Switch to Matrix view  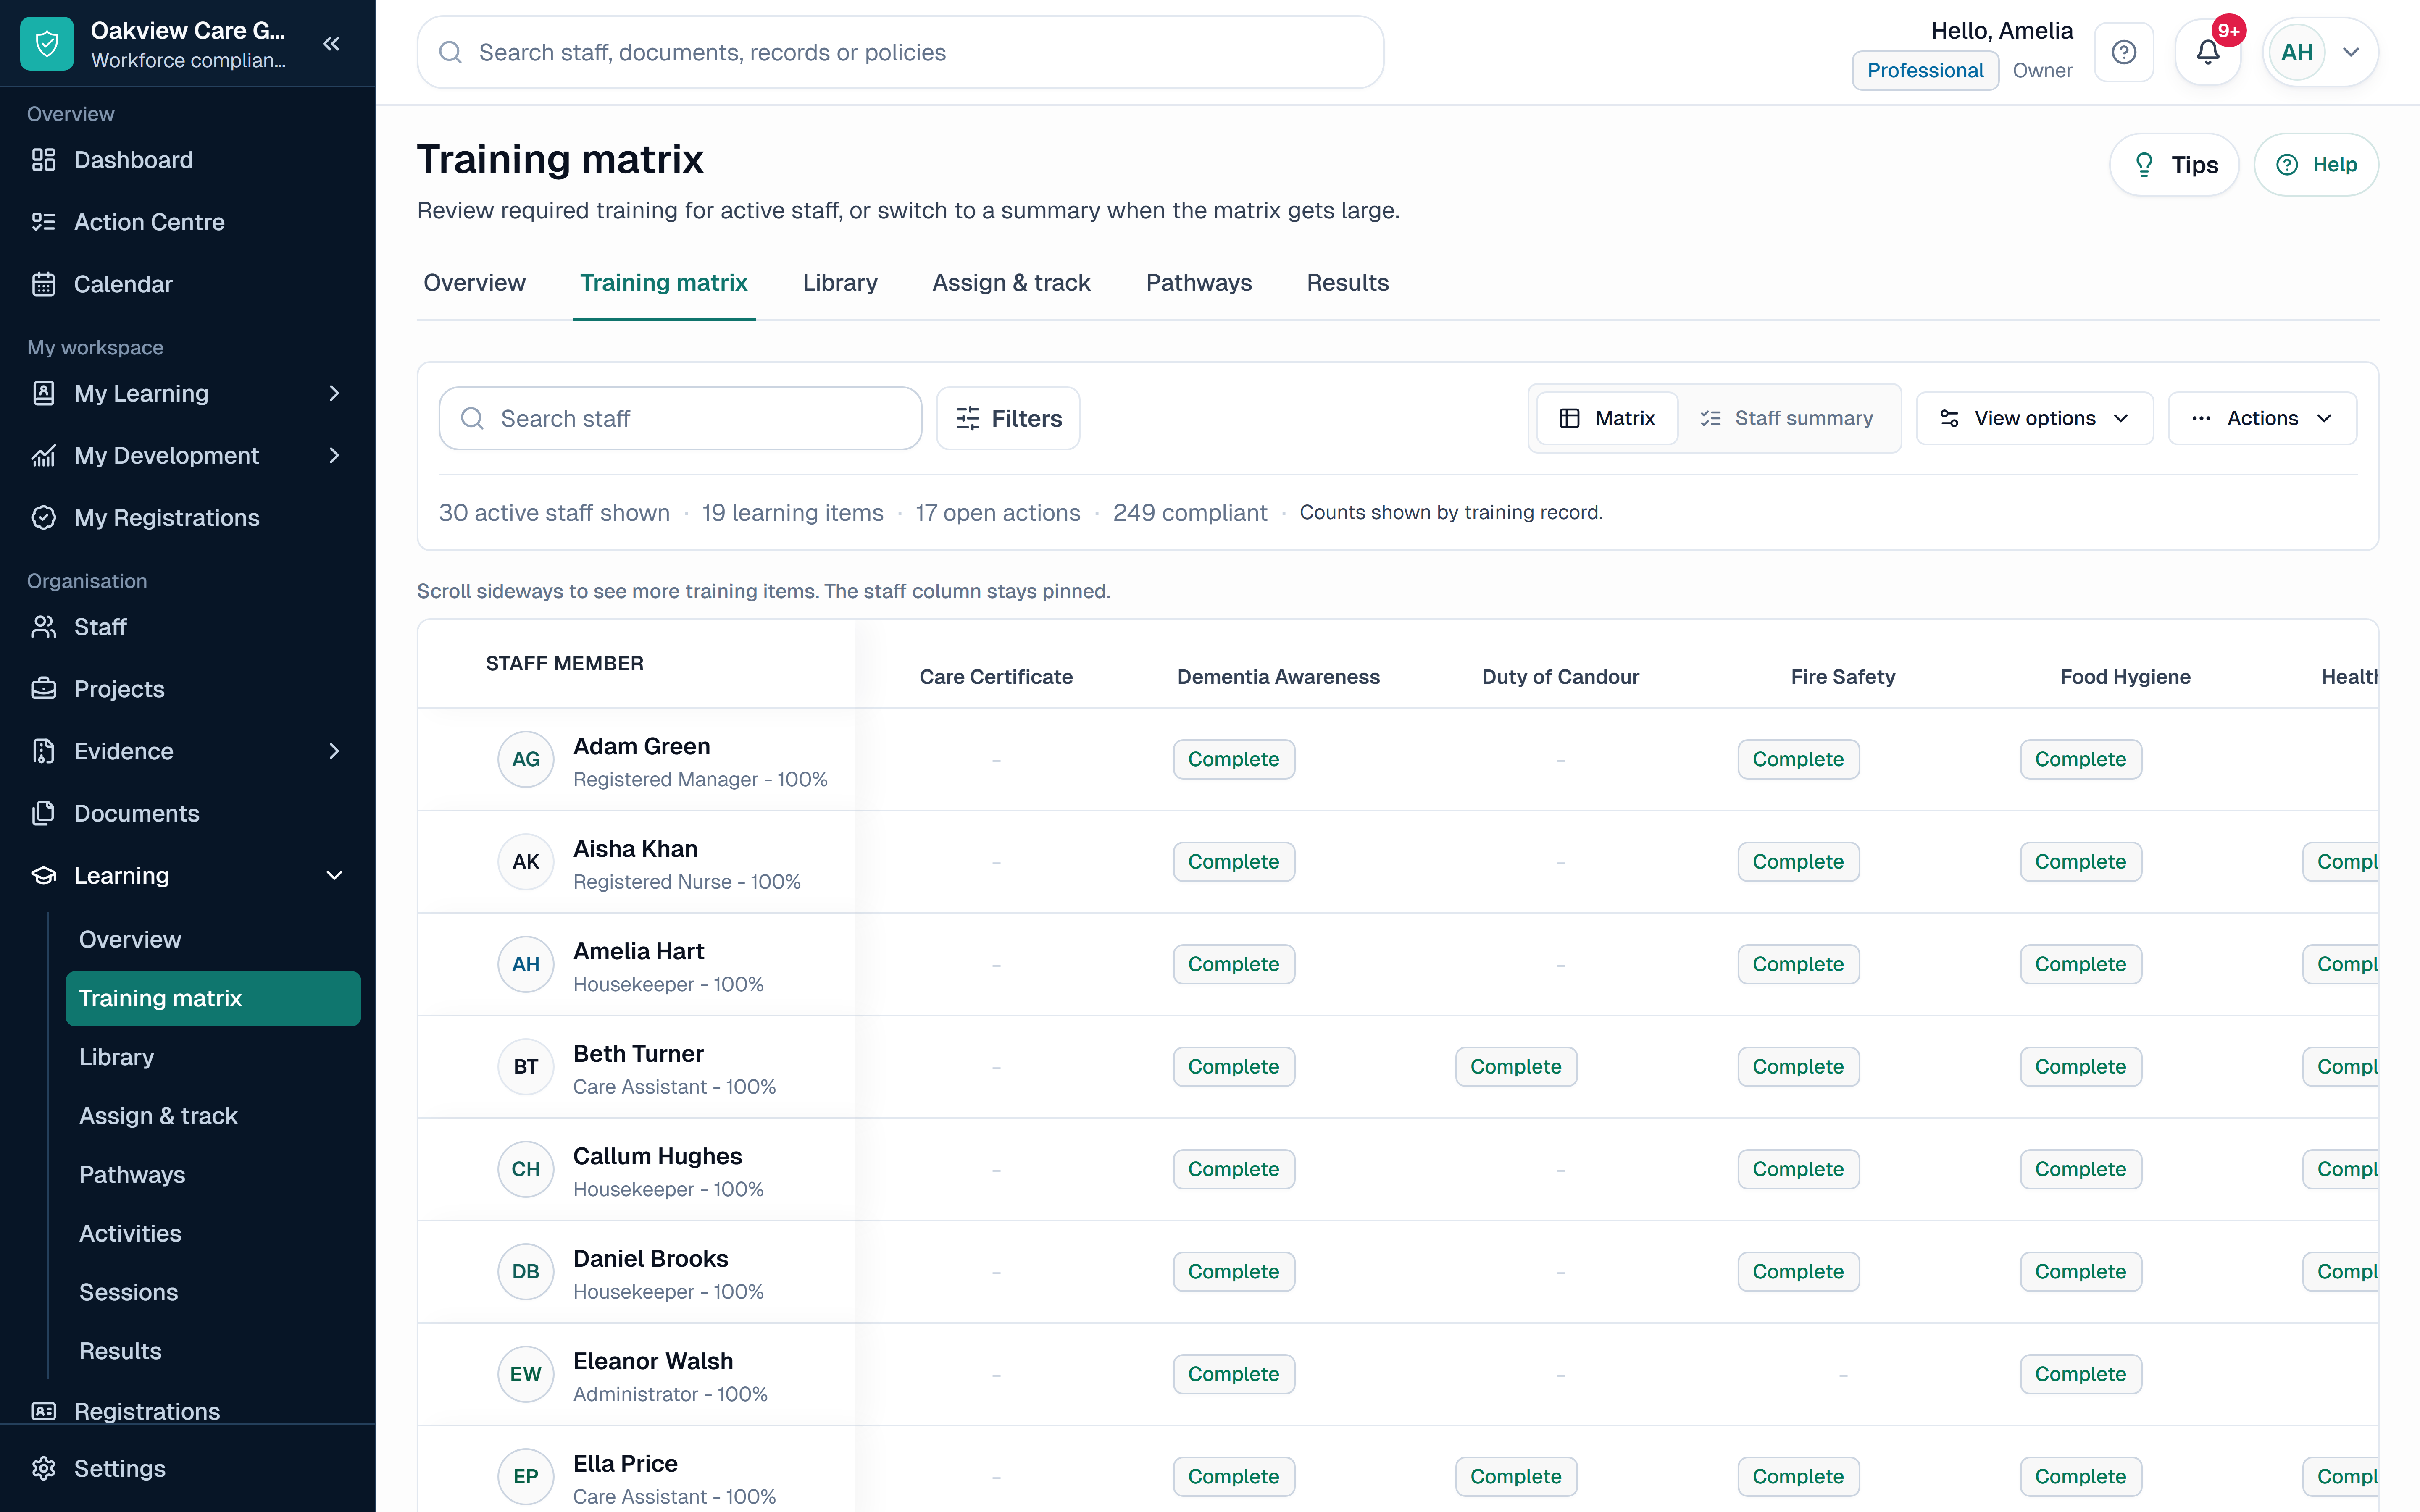pos(1607,418)
